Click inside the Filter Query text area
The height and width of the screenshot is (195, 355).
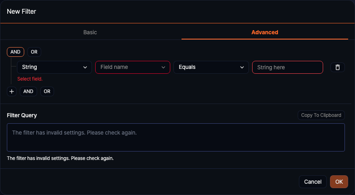(x=176, y=137)
